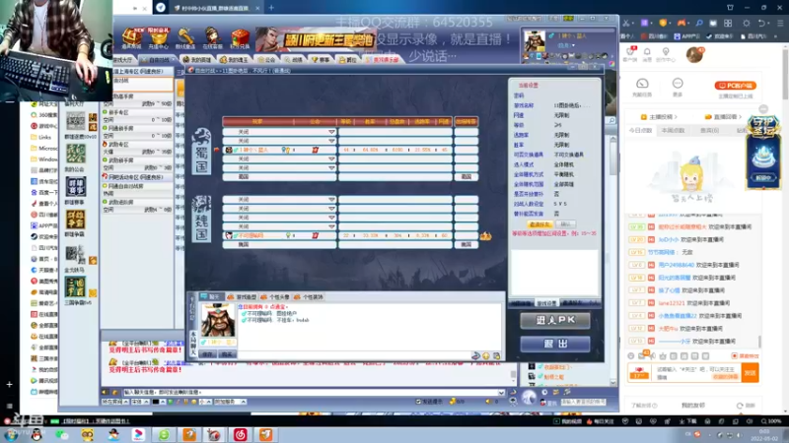Open the treasure chest item shop icon
Viewport: 789px width, 443px height.
pyautogui.click(x=131, y=38)
